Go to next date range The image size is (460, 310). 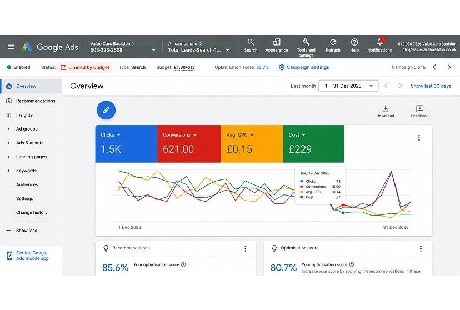click(400, 86)
